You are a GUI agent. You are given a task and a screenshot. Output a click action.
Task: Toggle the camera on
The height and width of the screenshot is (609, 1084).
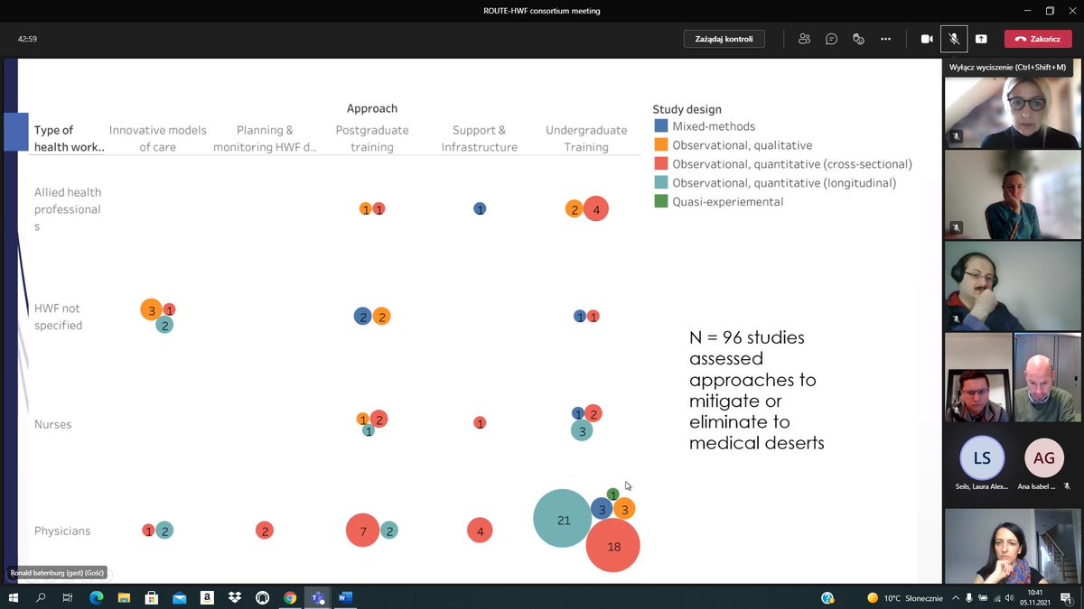click(926, 39)
